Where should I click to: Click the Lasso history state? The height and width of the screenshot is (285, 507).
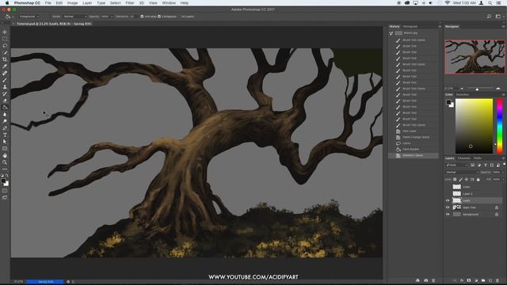[414, 143]
